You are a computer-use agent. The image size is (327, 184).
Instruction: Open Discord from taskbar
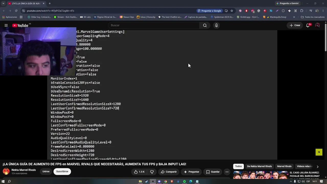click(159, 181)
